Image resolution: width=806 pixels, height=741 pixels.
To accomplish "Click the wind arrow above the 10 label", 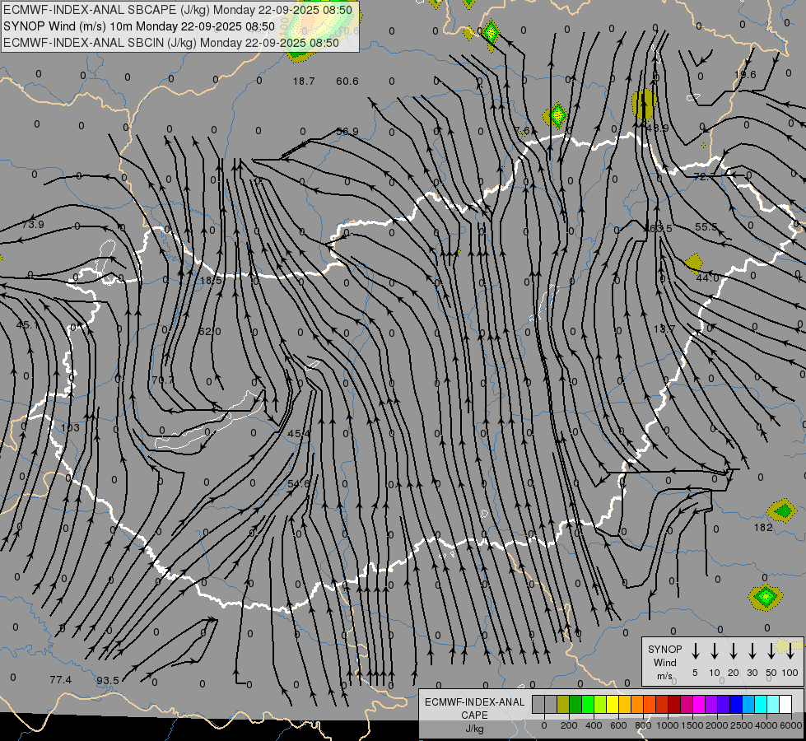I will [x=714, y=651].
